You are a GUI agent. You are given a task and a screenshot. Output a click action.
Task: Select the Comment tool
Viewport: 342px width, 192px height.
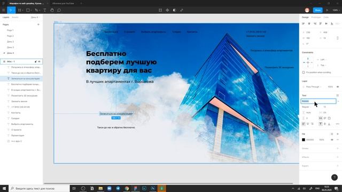[x=59, y=10]
